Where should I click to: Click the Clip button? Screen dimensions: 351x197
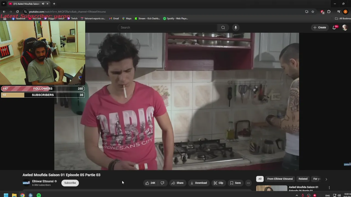pyautogui.click(x=218, y=183)
